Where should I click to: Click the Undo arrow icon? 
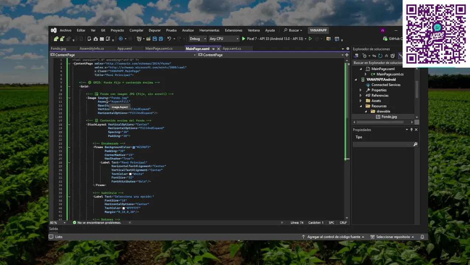tap(169, 39)
